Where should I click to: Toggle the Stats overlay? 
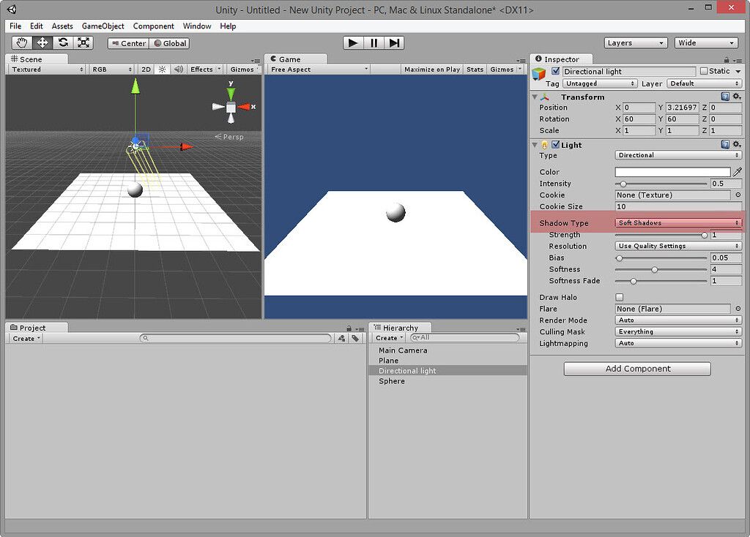[475, 70]
